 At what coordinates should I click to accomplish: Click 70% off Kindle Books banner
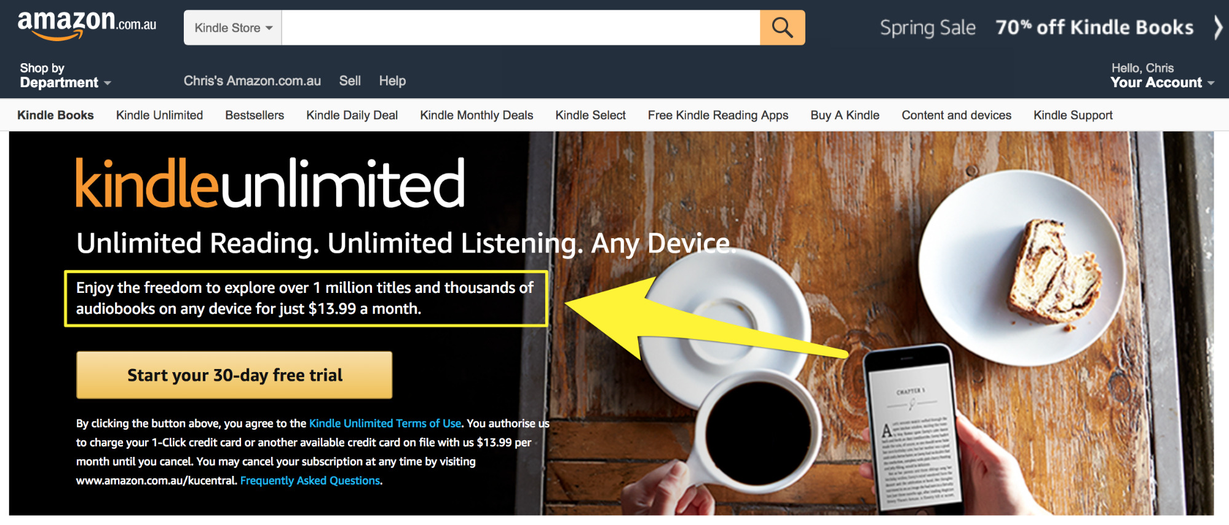[x=1094, y=28]
